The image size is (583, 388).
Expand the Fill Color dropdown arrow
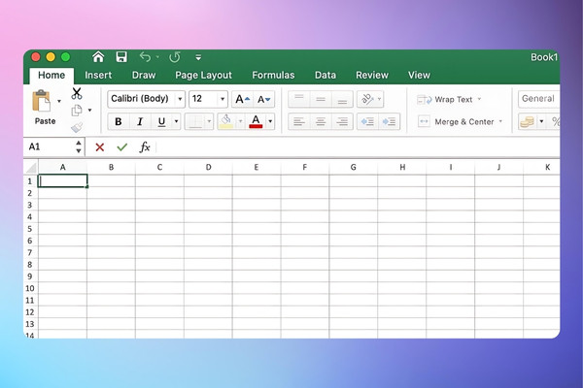pos(240,121)
